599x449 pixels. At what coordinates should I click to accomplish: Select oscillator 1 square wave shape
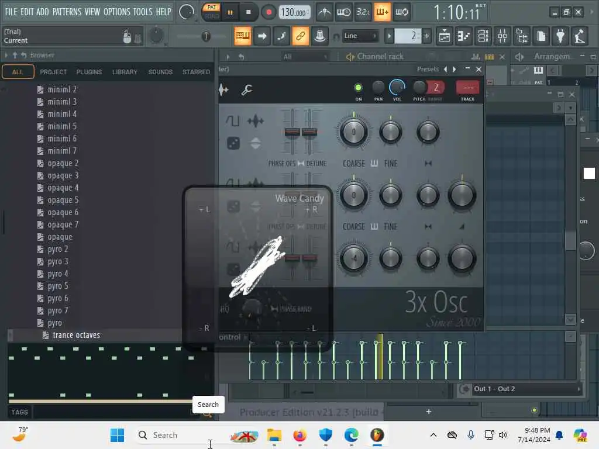232,121
